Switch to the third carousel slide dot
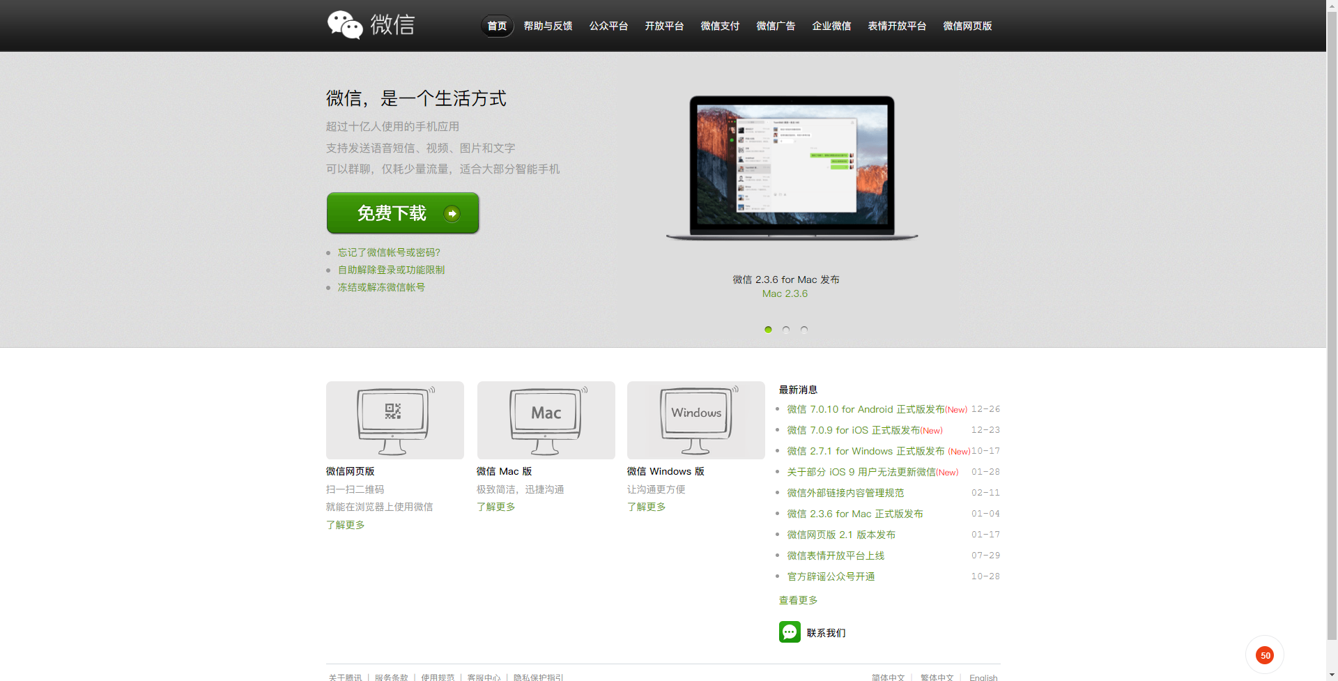The image size is (1338, 681). (804, 330)
